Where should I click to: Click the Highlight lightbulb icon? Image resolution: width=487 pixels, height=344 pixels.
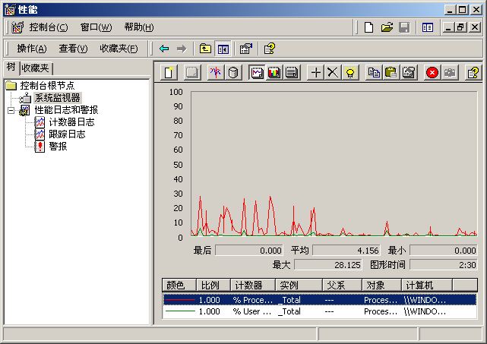tap(350, 72)
